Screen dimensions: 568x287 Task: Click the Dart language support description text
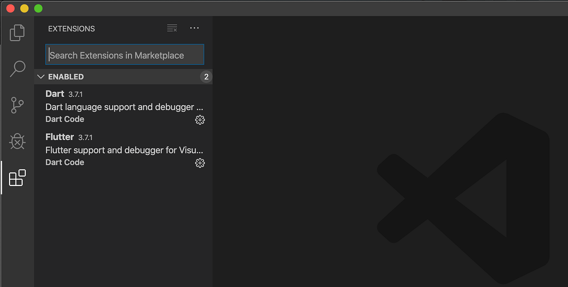coord(124,107)
